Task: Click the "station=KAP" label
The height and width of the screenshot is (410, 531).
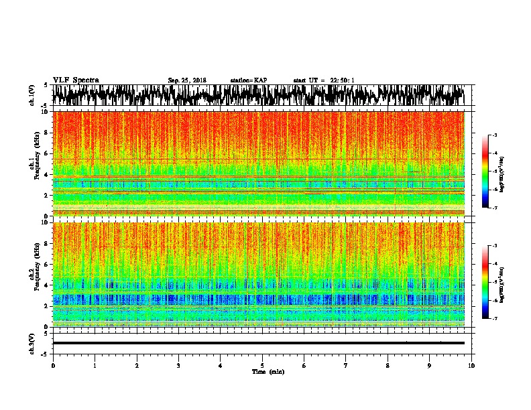Action: click(249, 80)
